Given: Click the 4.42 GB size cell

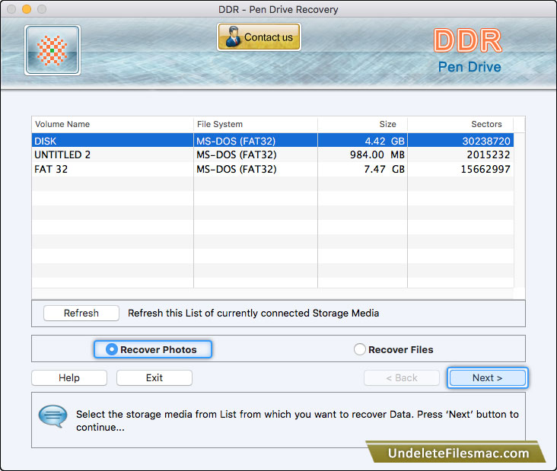Looking at the screenshot, I should (x=384, y=141).
